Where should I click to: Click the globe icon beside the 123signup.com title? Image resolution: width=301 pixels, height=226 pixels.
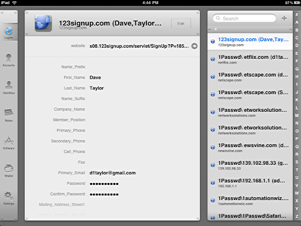tap(43, 23)
